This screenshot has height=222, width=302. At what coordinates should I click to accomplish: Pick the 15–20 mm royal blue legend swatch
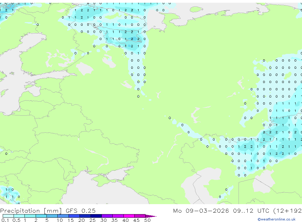pyautogui.click(x=74, y=216)
